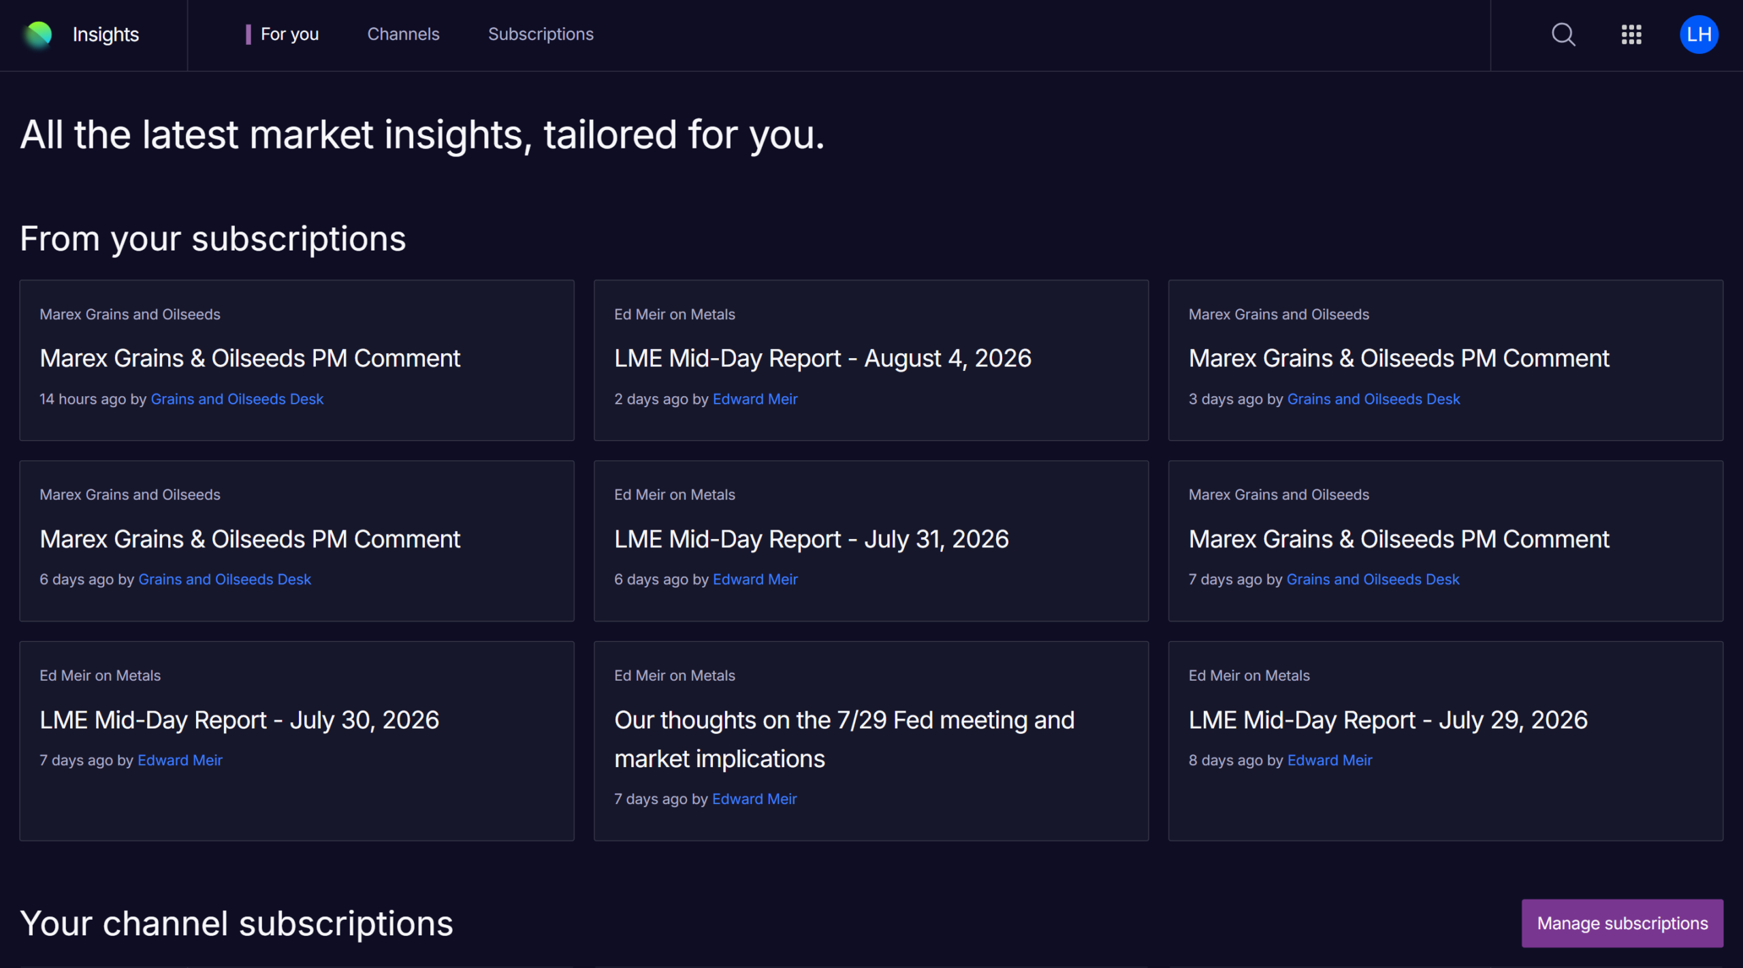Open PM Comment article from 7 days ago

[1399, 539]
